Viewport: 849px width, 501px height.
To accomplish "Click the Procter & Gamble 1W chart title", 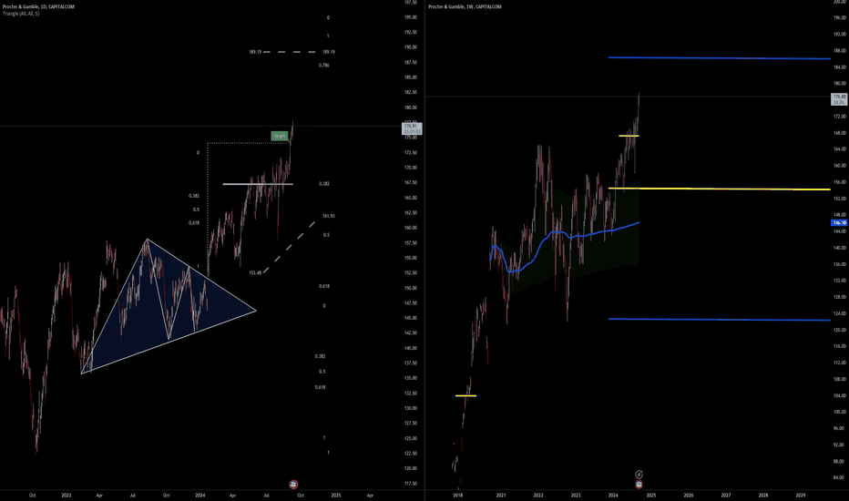I will (x=465, y=6).
